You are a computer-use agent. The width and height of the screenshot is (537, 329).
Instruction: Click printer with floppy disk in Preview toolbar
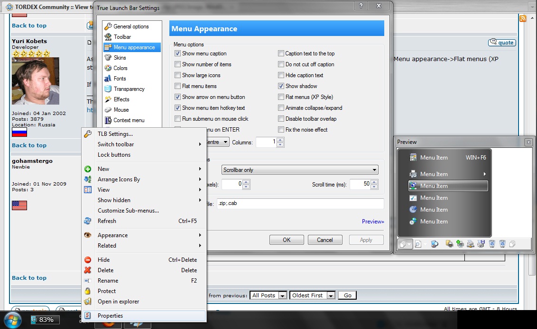pos(481,244)
